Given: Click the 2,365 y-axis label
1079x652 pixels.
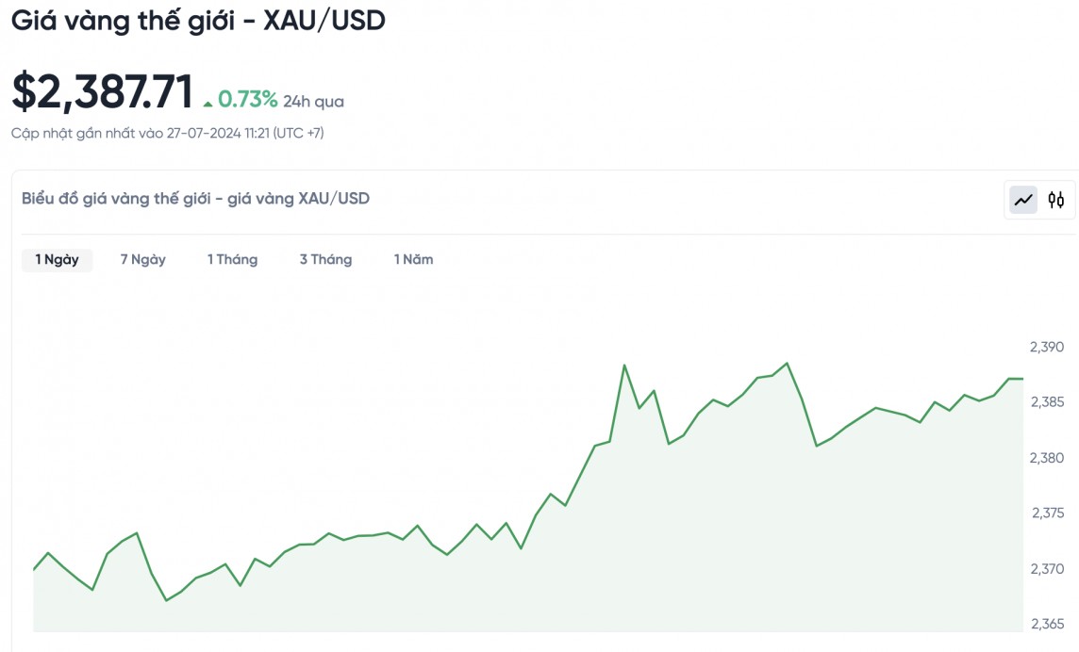Looking at the screenshot, I should (x=1047, y=625).
